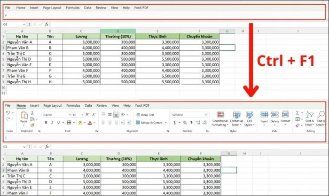Open the General number format dropdown

click(205, 115)
